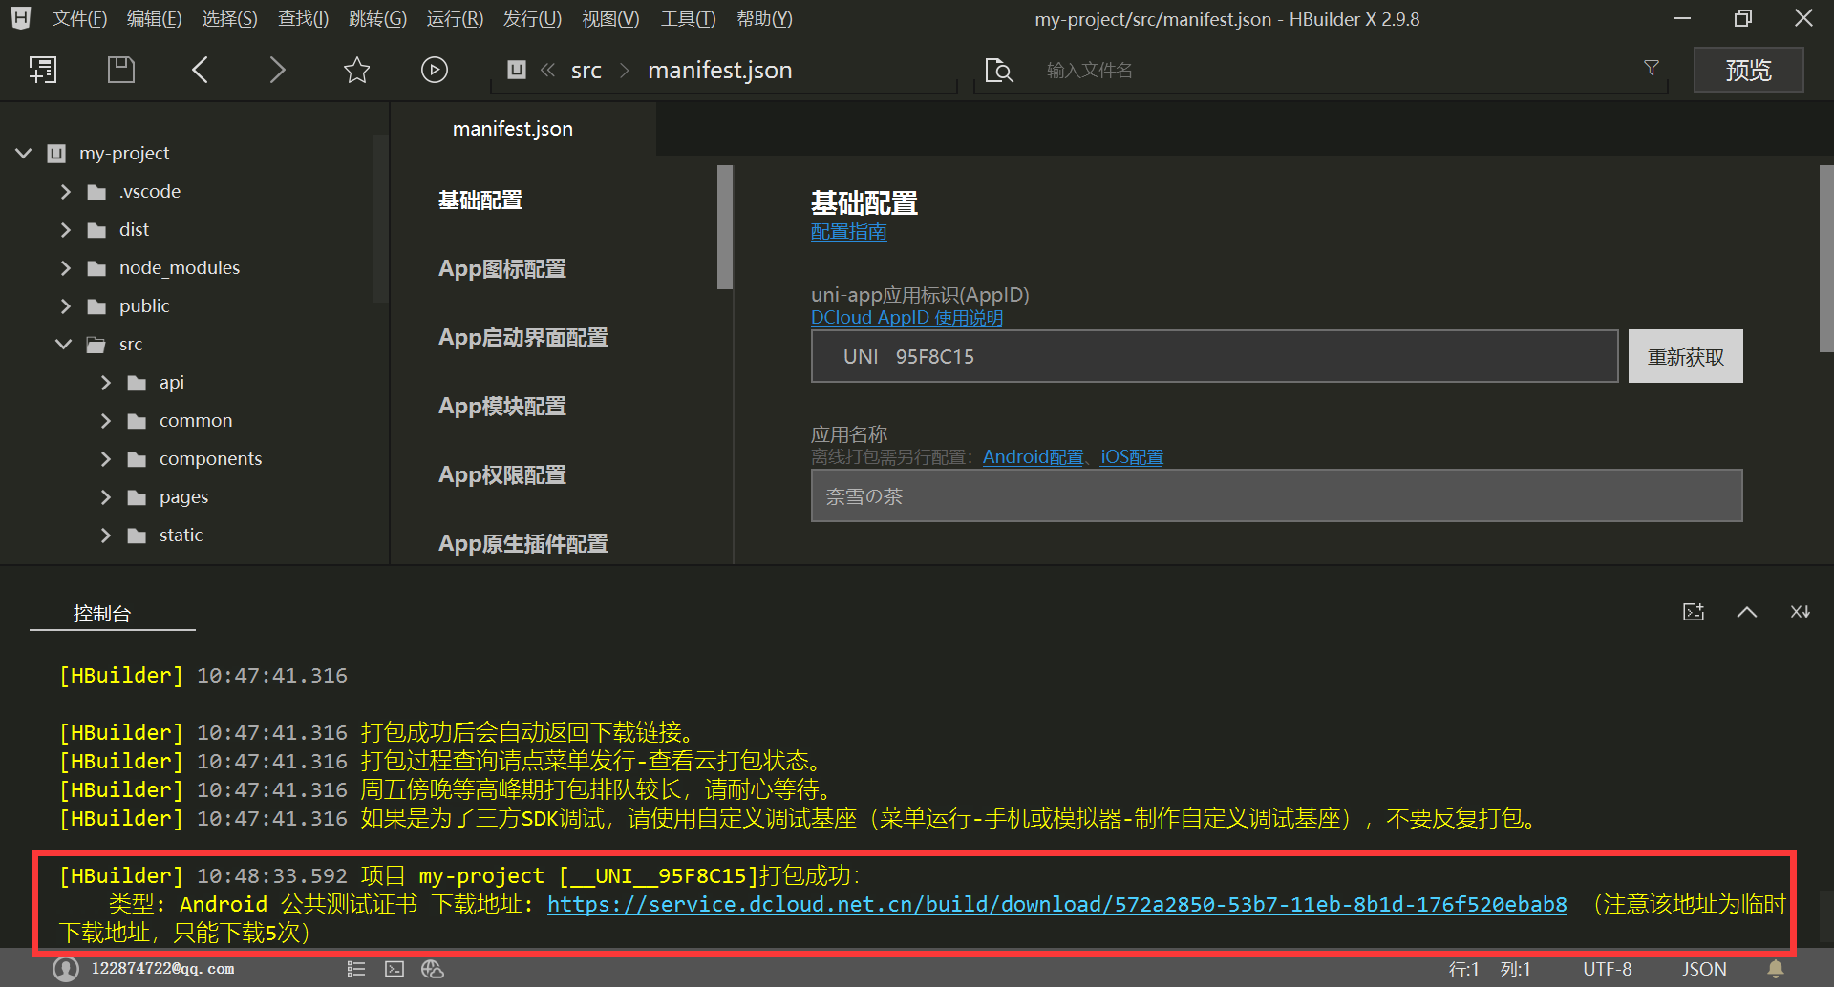
Task: Click the user avatar icon in status bar
Action: [x=66, y=969]
